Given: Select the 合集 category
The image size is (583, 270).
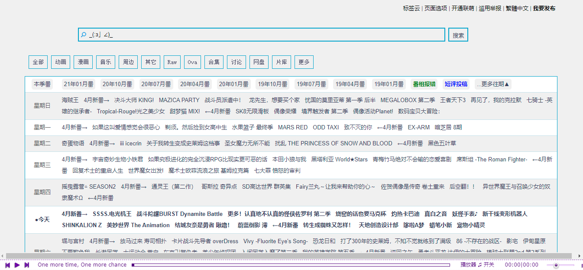Looking at the screenshot, I should [x=214, y=62].
